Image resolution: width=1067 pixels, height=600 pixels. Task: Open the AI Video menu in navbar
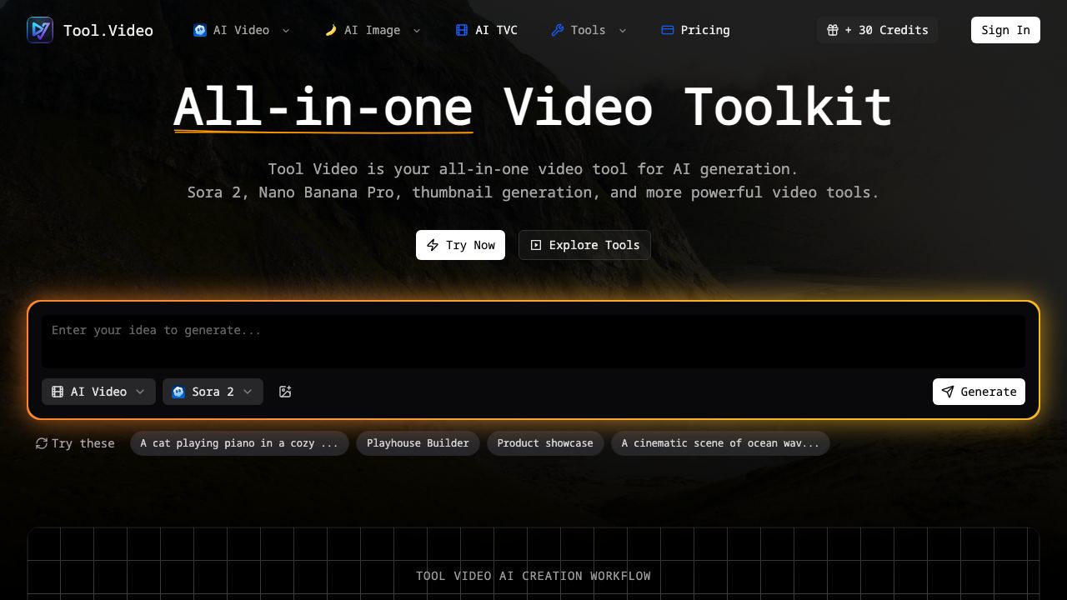click(242, 30)
